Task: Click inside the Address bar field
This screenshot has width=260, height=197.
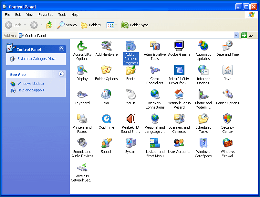Action: coord(129,35)
